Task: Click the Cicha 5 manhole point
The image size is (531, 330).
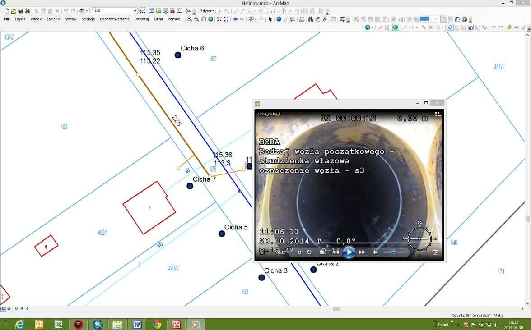Action: click(222, 234)
